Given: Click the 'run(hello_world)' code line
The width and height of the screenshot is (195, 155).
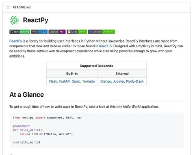Looking at the screenshot, I should (x=26, y=142).
